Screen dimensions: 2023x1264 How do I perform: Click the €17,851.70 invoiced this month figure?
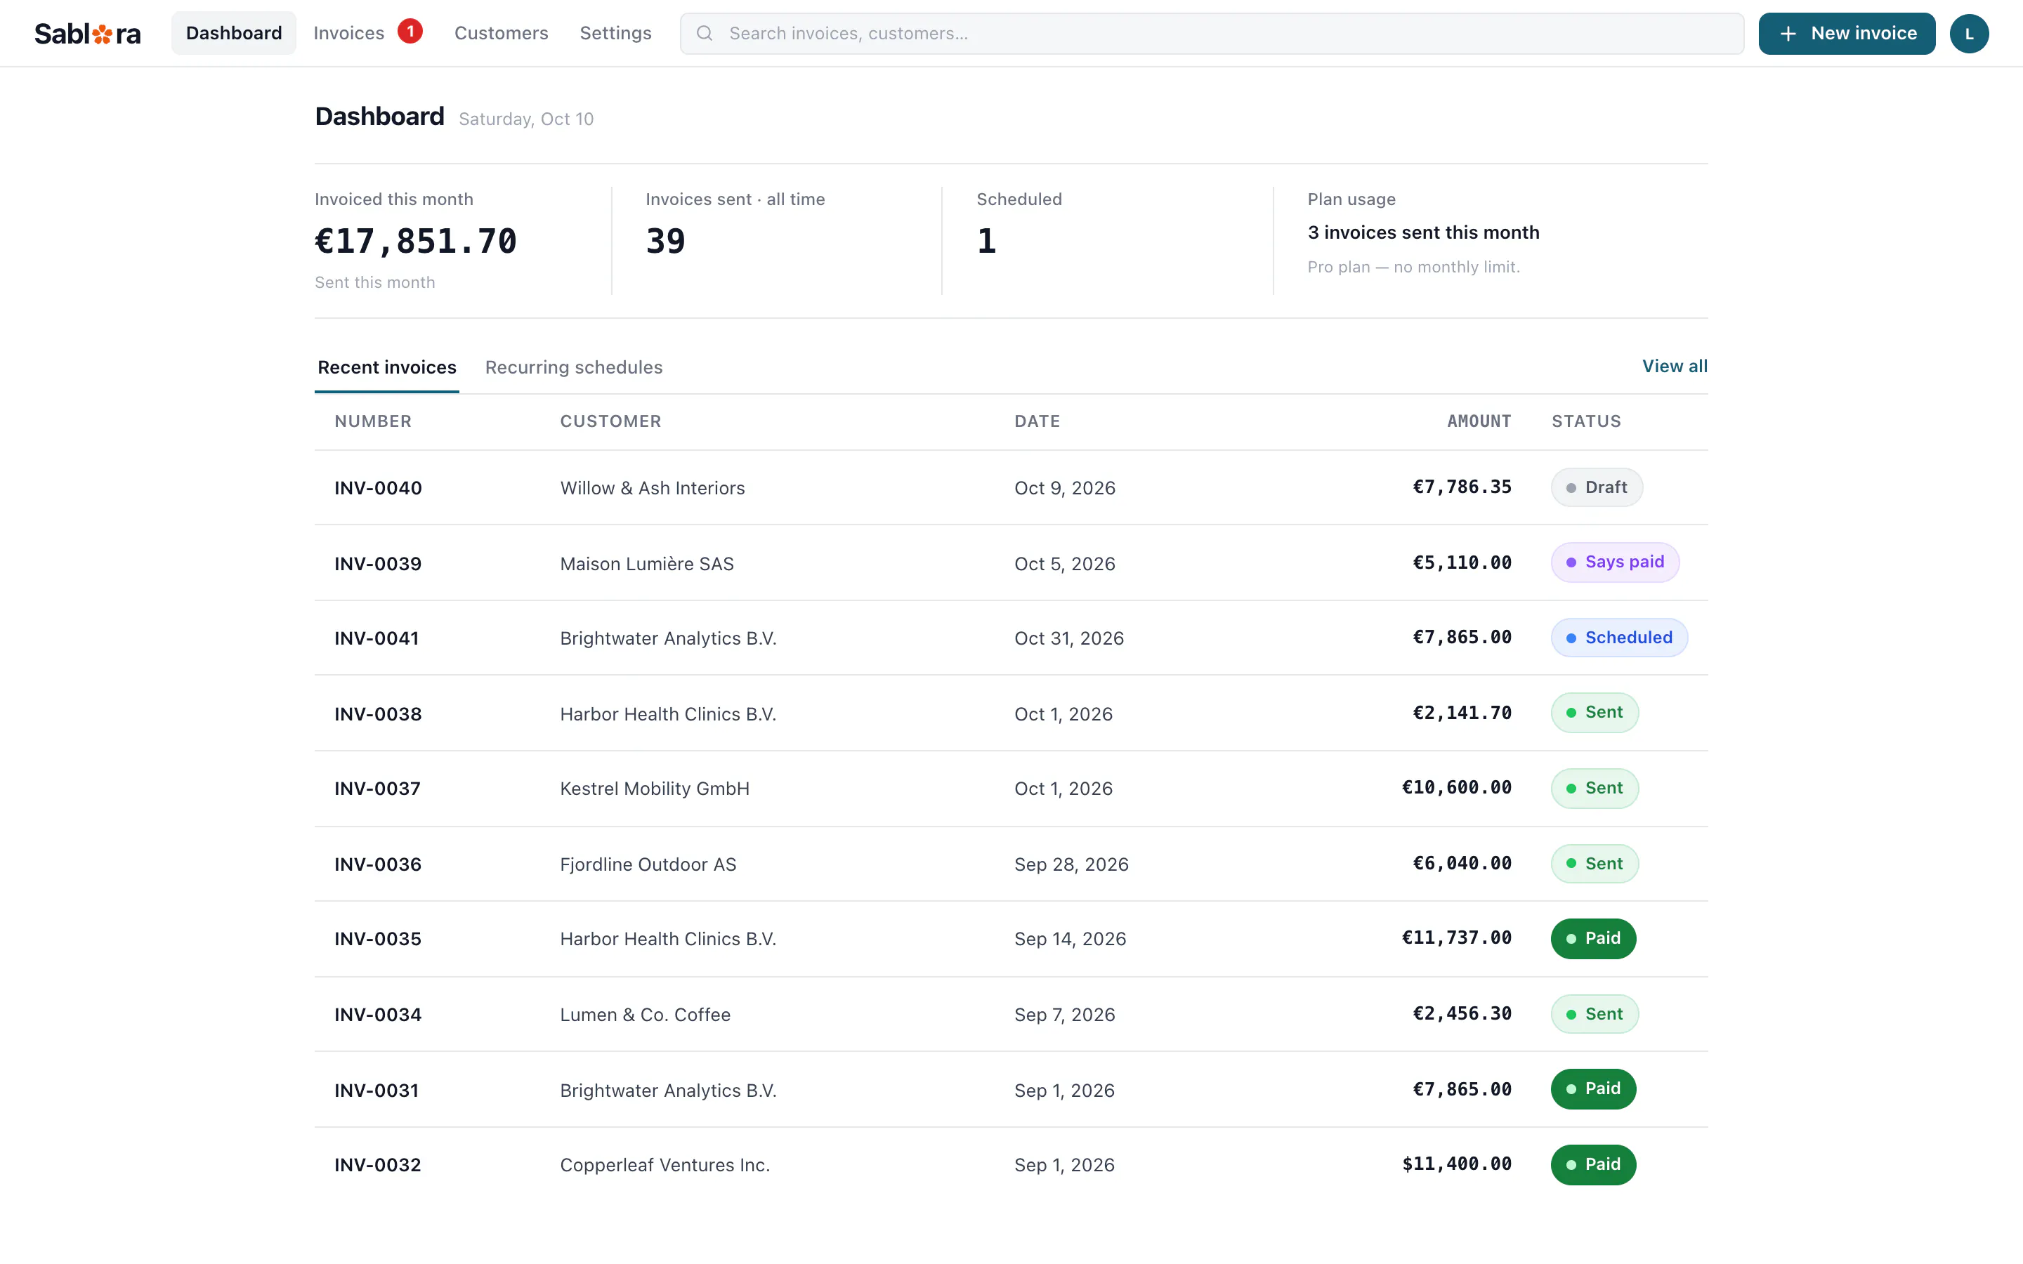pyautogui.click(x=415, y=242)
